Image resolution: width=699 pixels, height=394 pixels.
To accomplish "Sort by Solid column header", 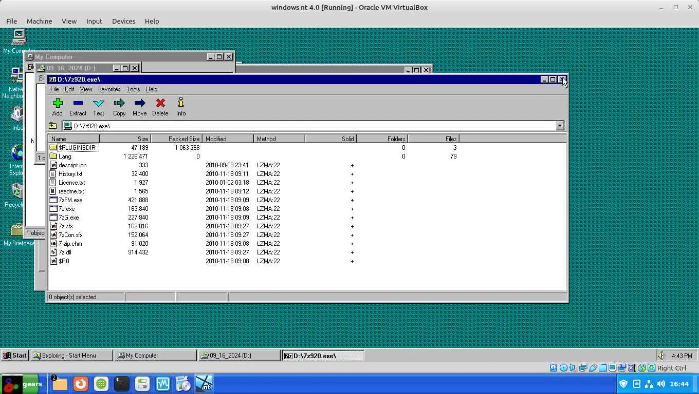I will [x=330, y=139].
